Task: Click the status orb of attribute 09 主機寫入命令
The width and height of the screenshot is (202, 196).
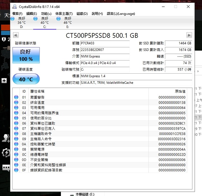Action: coord(16,139)
